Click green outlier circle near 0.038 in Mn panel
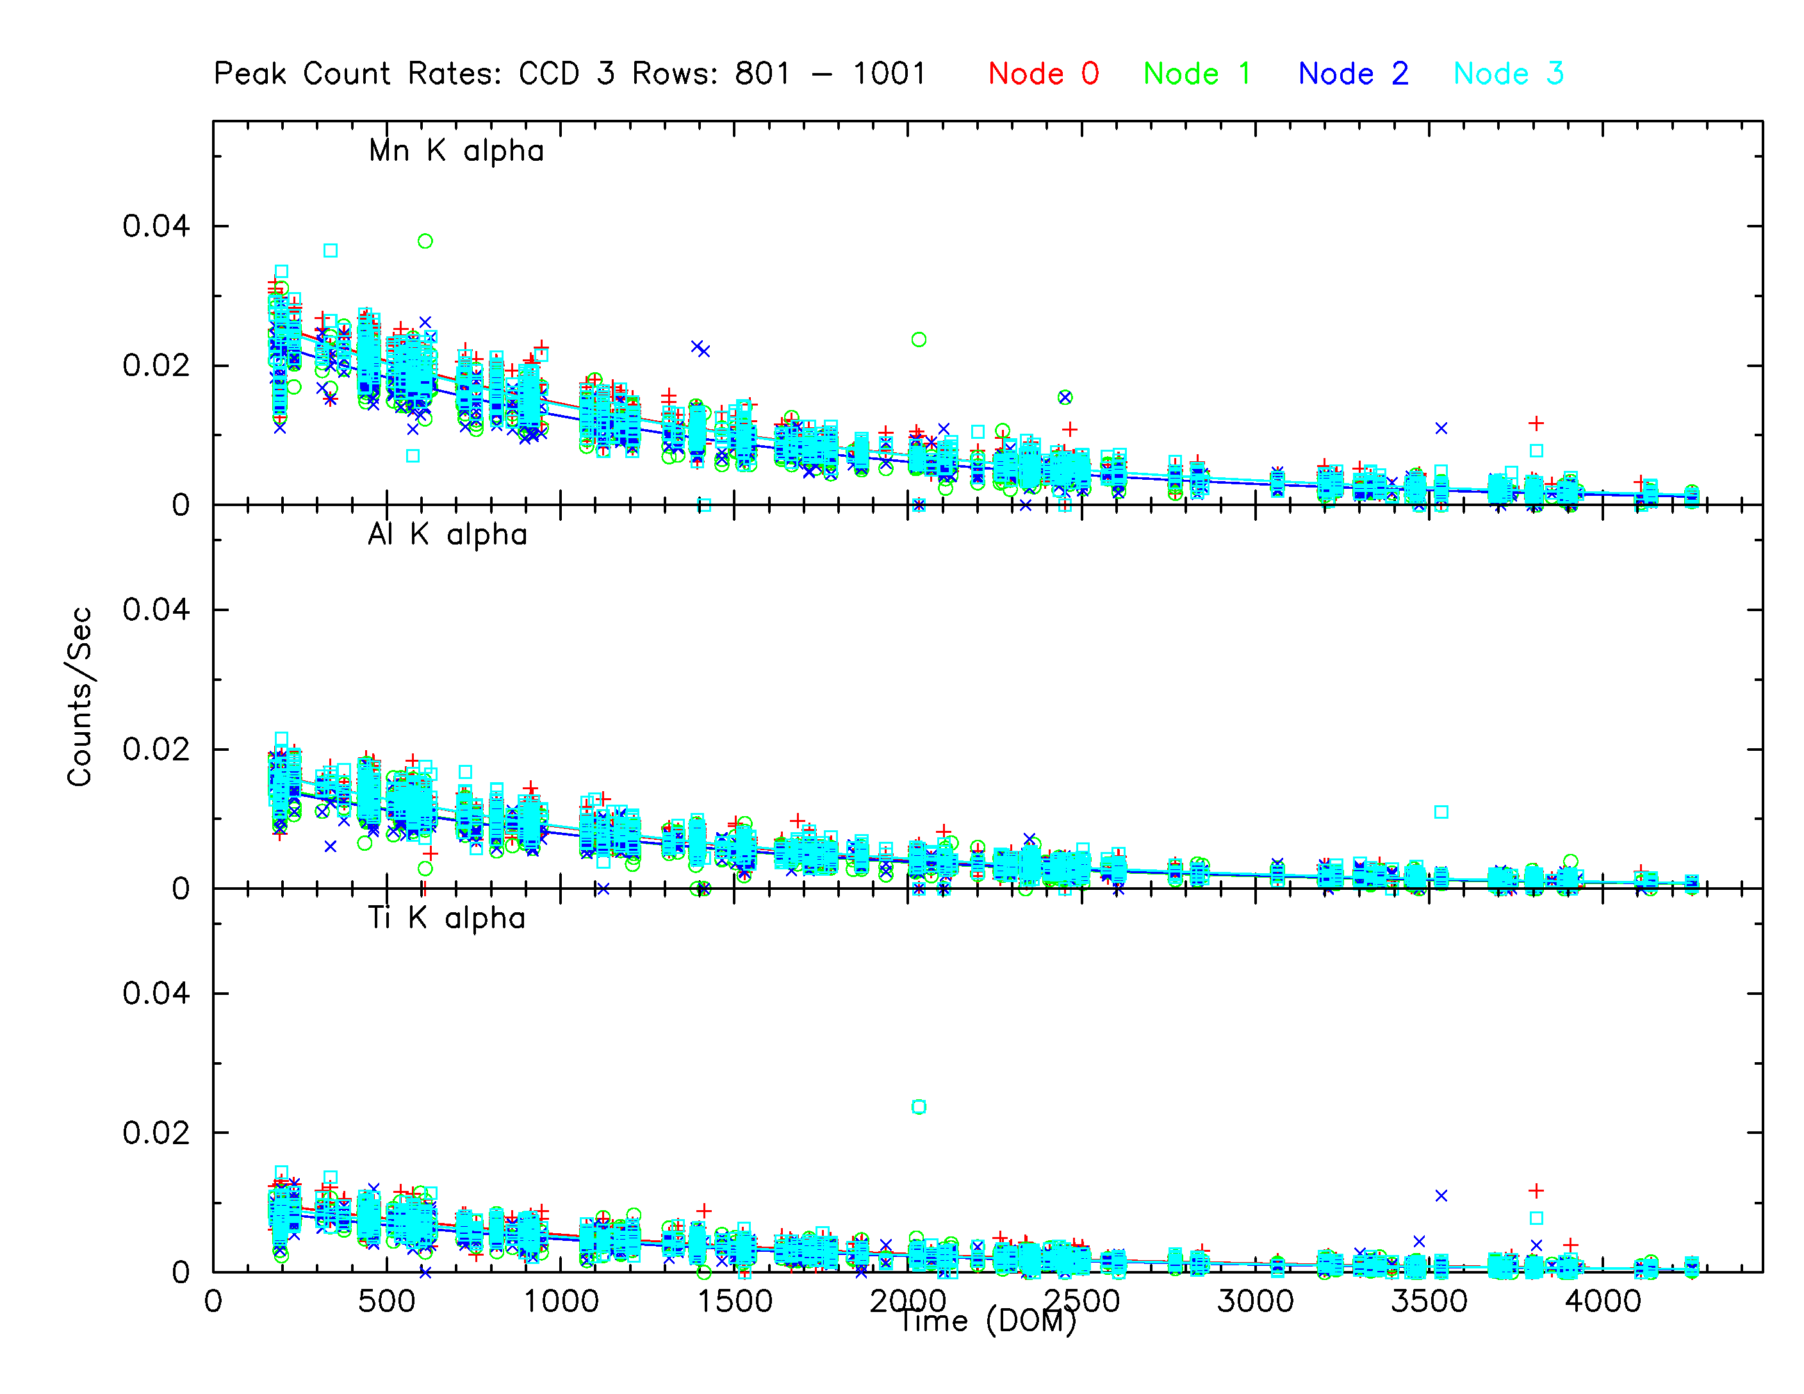 [425, 241]
